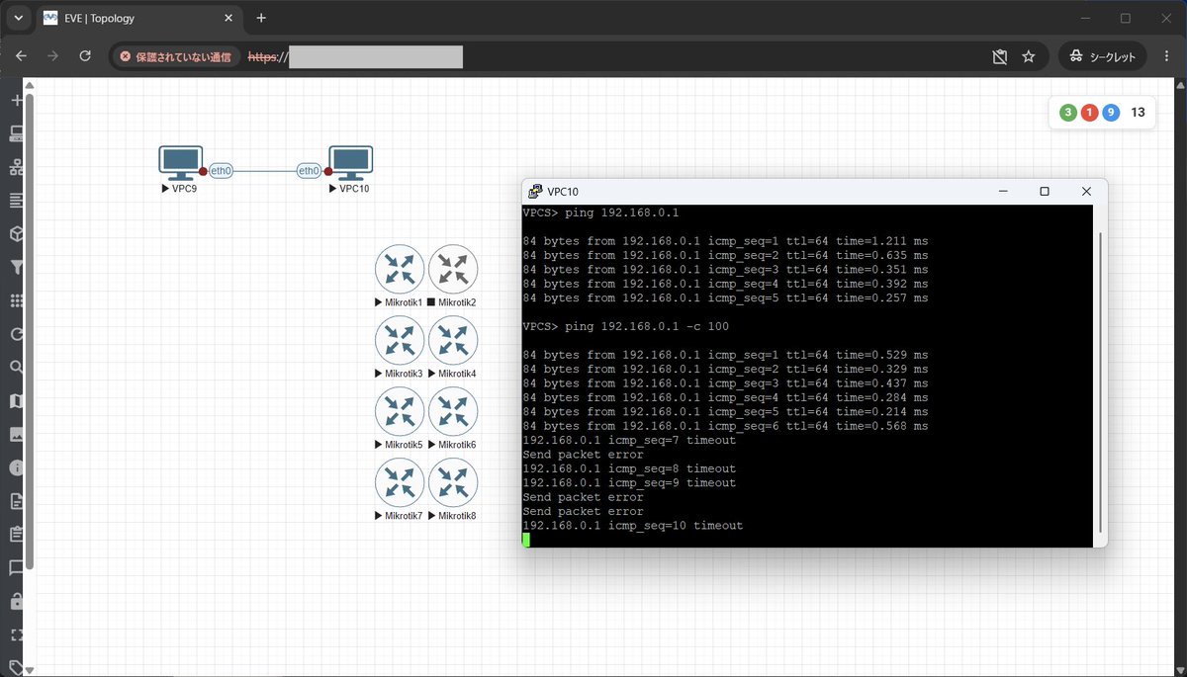Select the VPC9 computer node icon
This screenshot has height=677, width=1187.
click(181, 163)
